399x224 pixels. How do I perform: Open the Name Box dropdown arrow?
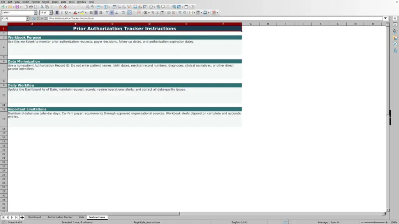click(27, 19)
